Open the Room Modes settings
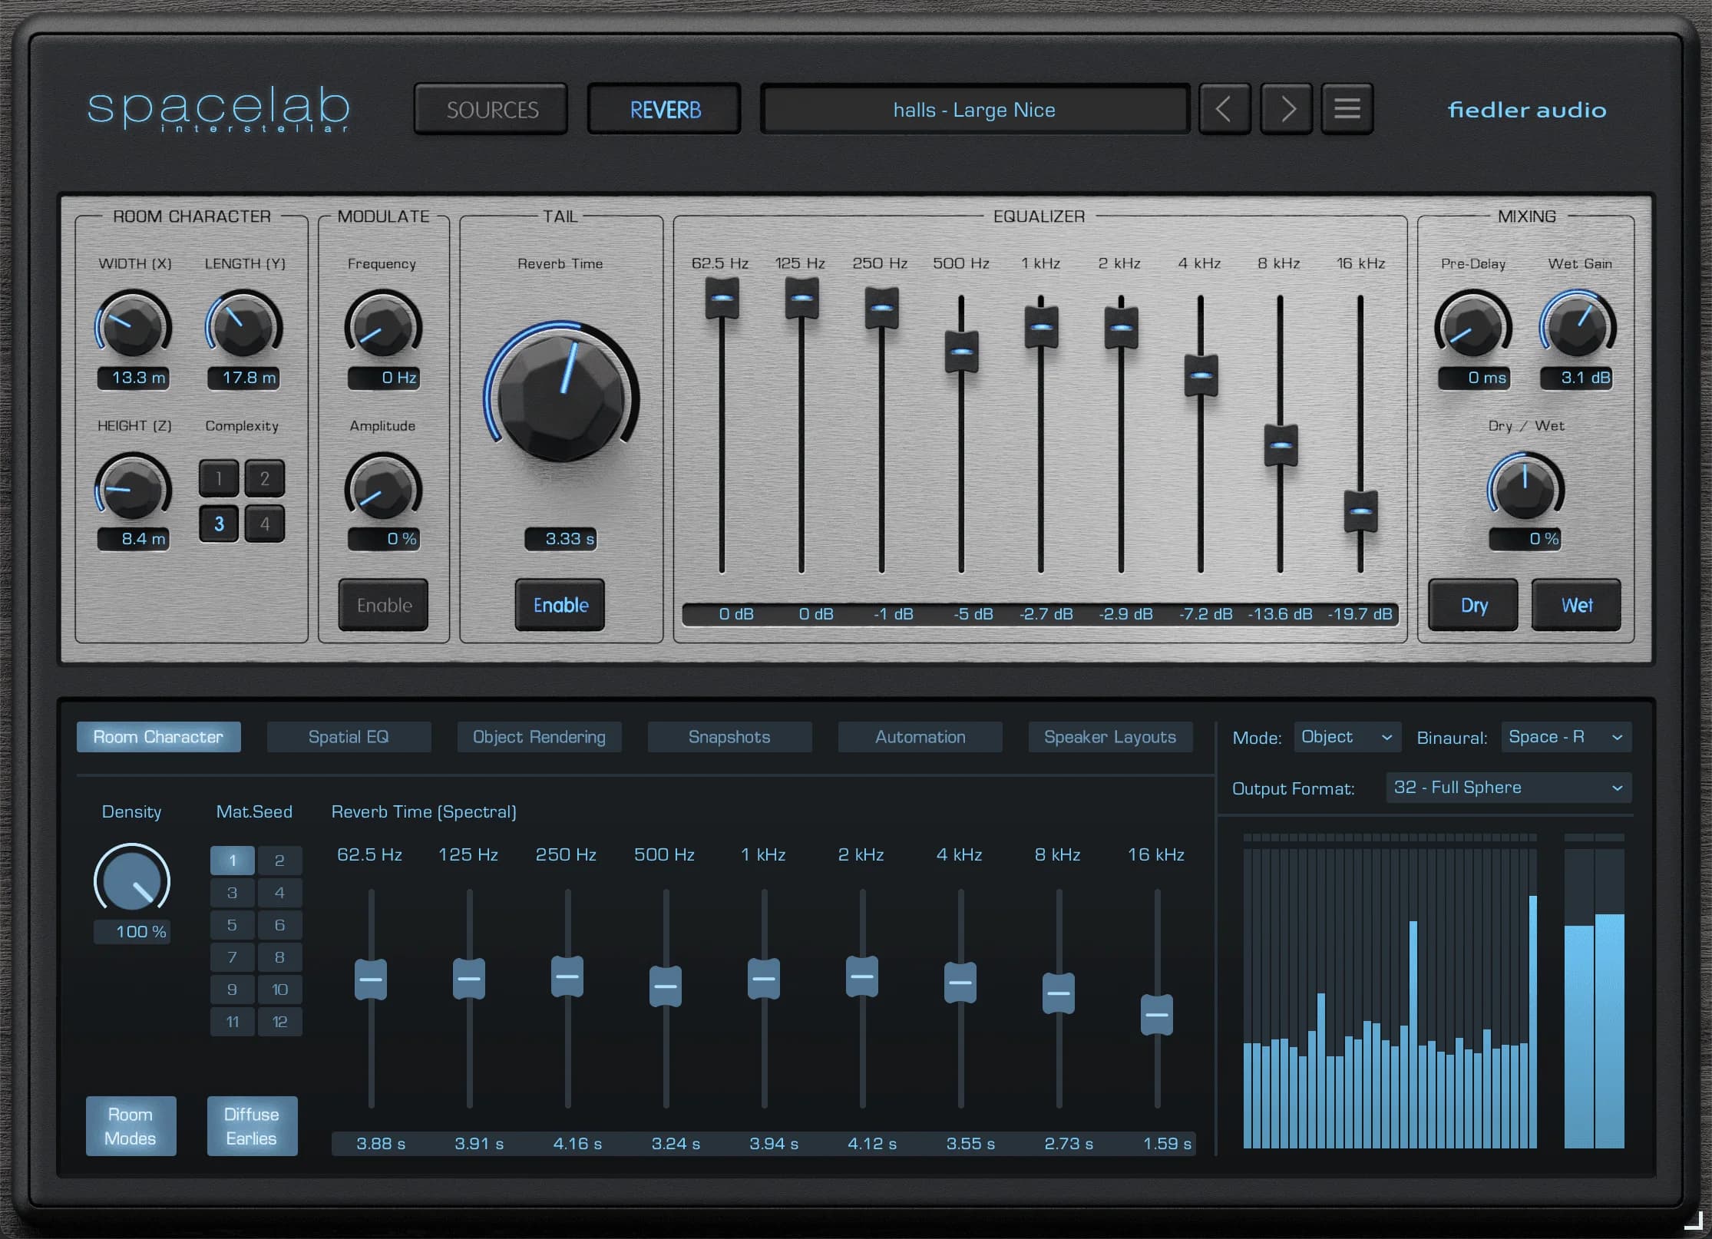1712x1239 pixels. (x=131, y=1125)
